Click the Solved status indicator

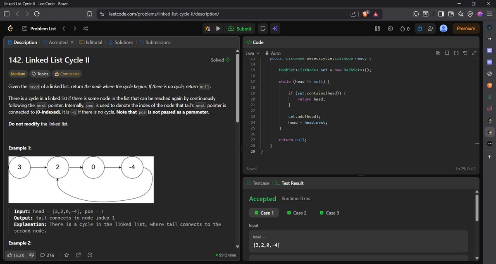220,60
